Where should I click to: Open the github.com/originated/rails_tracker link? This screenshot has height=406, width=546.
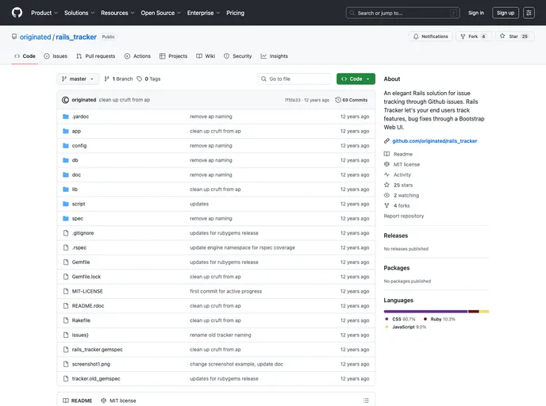[434, 141]
